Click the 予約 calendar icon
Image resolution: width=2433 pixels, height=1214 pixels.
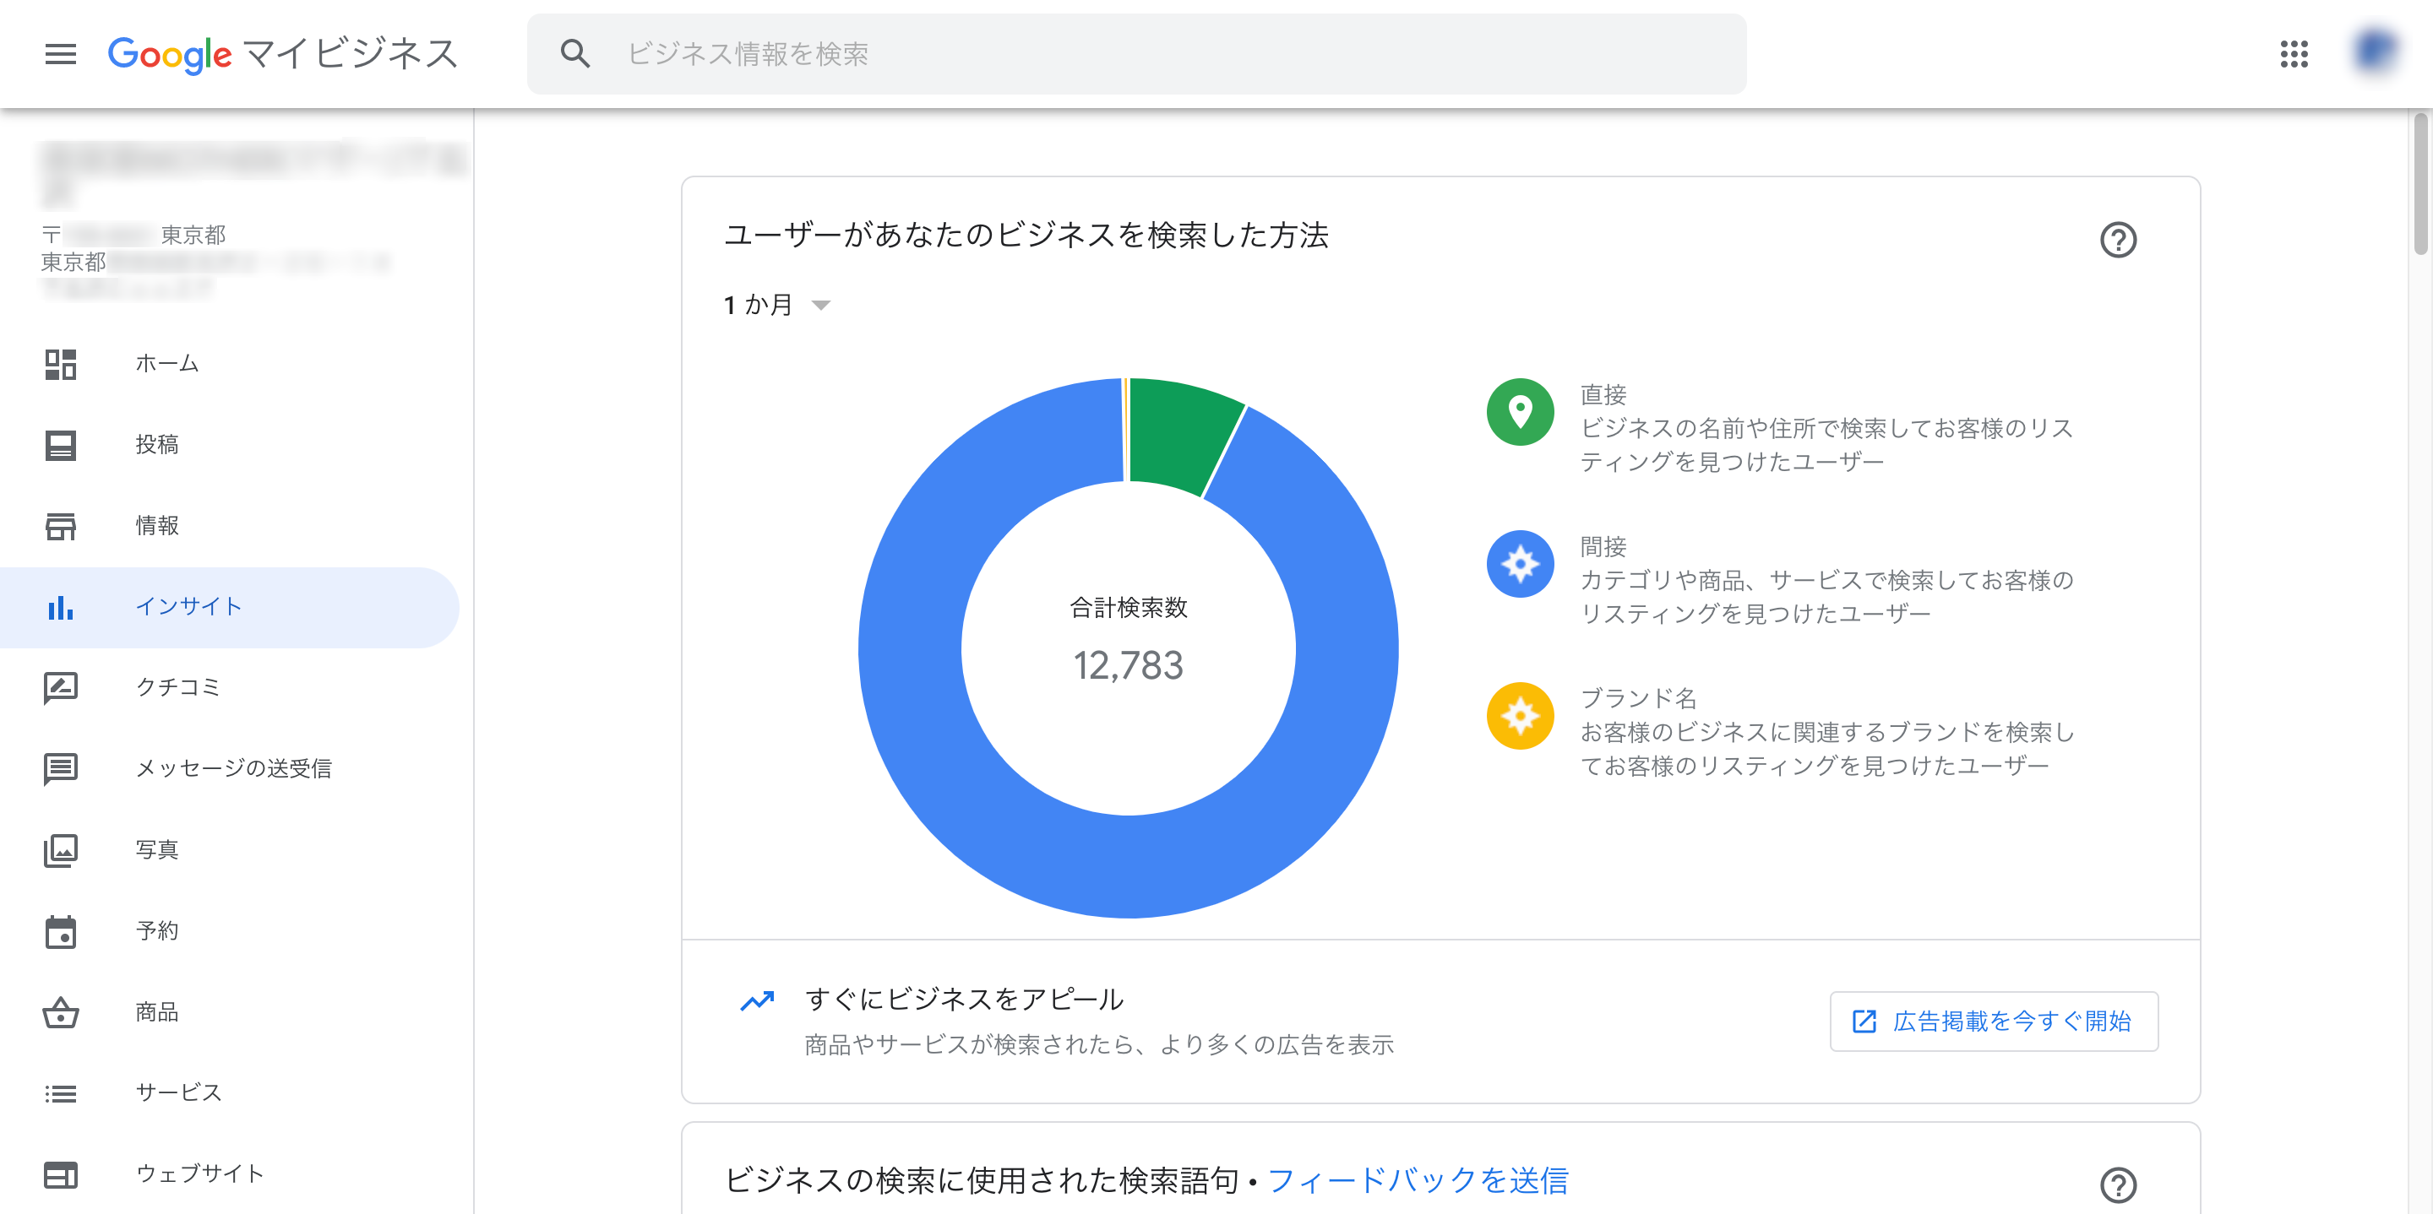click(x=61, y=932)
